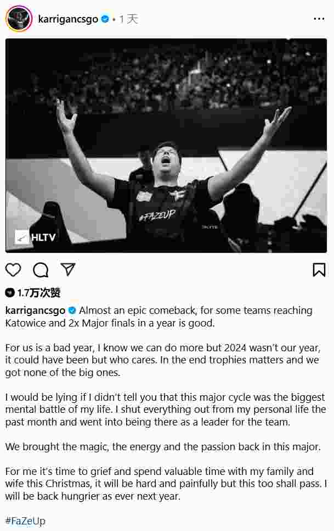Open comments with the speech bubble icon
Viewport: 334px width, 531px height.
coord(41,270)
